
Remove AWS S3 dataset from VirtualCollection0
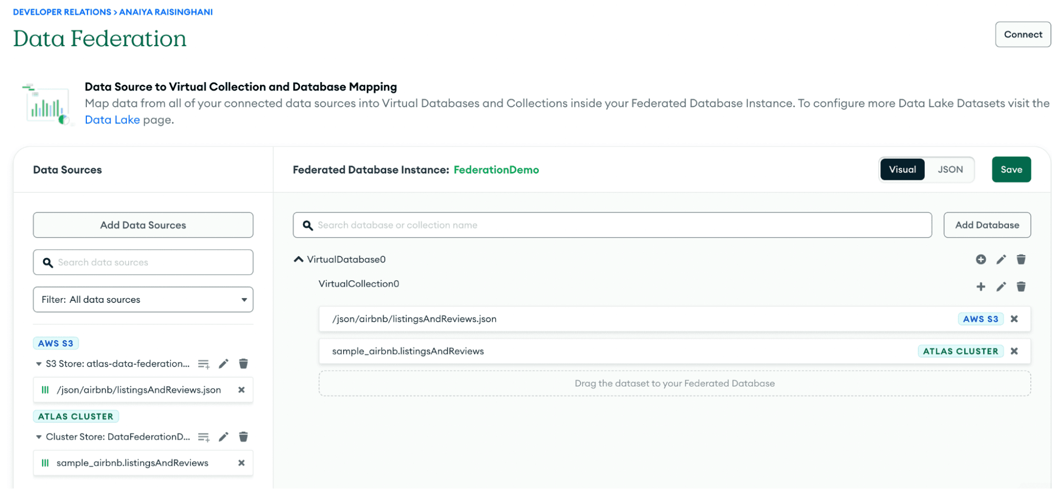(1014, 319)
